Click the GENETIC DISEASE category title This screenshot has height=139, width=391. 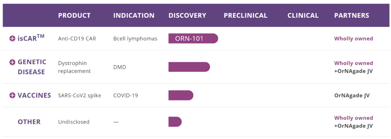click(32, 67)
